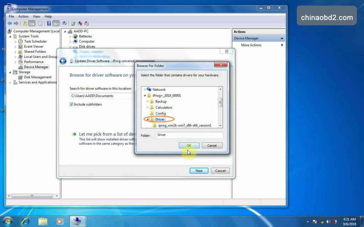364x227 pixels.
Task: Click the Uninstall device toolbar icon
Action: point(80,23)
